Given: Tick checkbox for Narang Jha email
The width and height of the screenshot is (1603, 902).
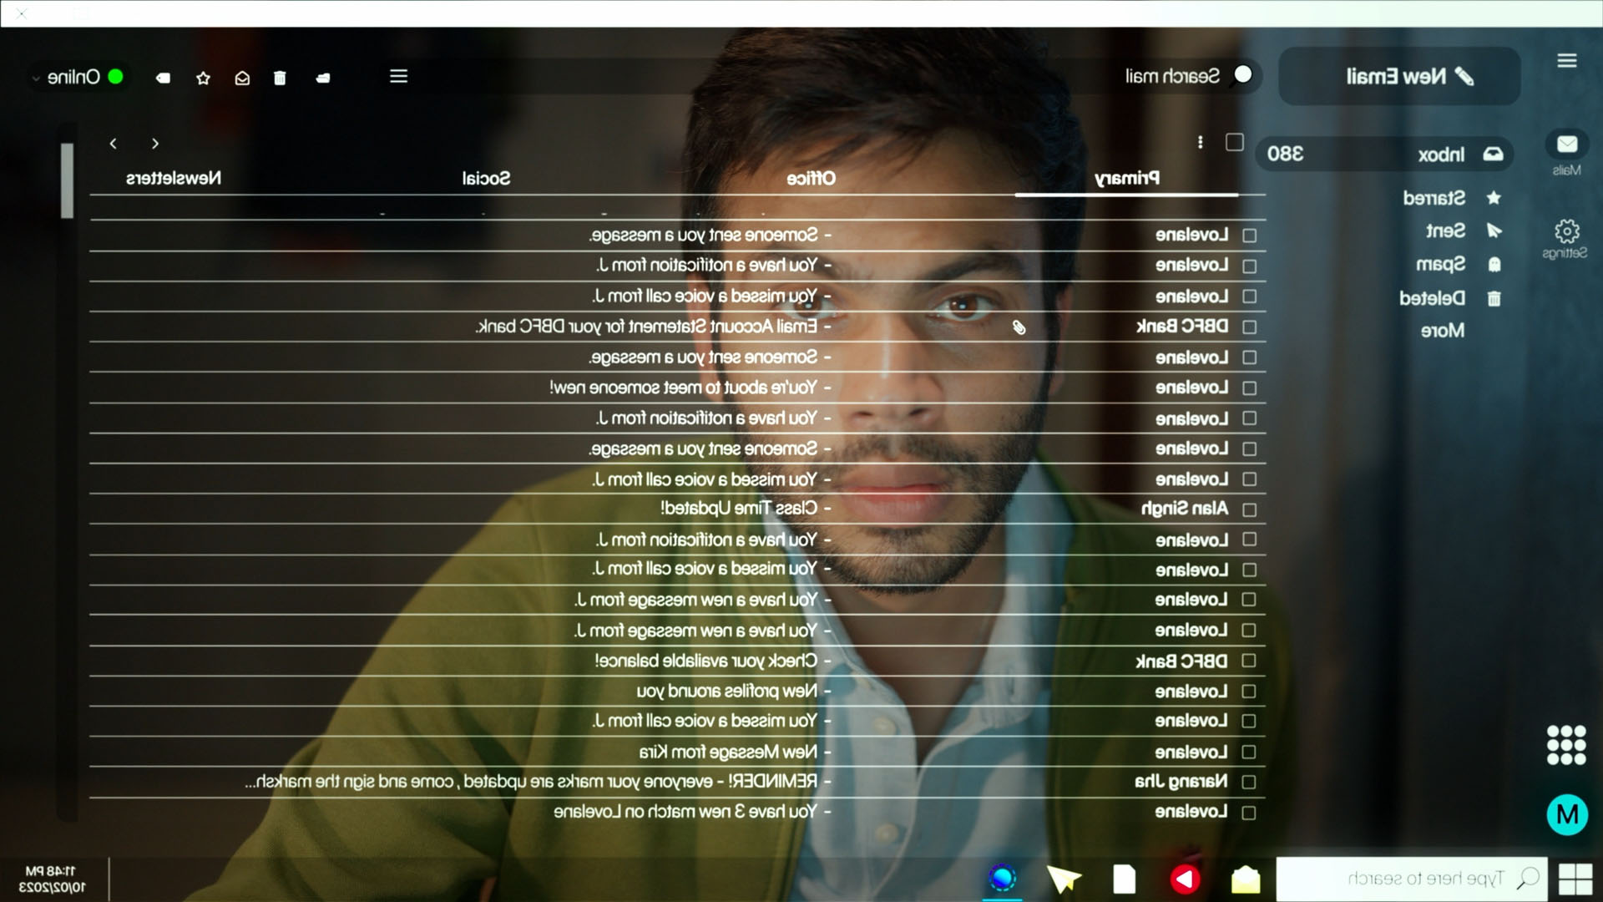Looking at the screenshot, I should tap(1249, 783).
